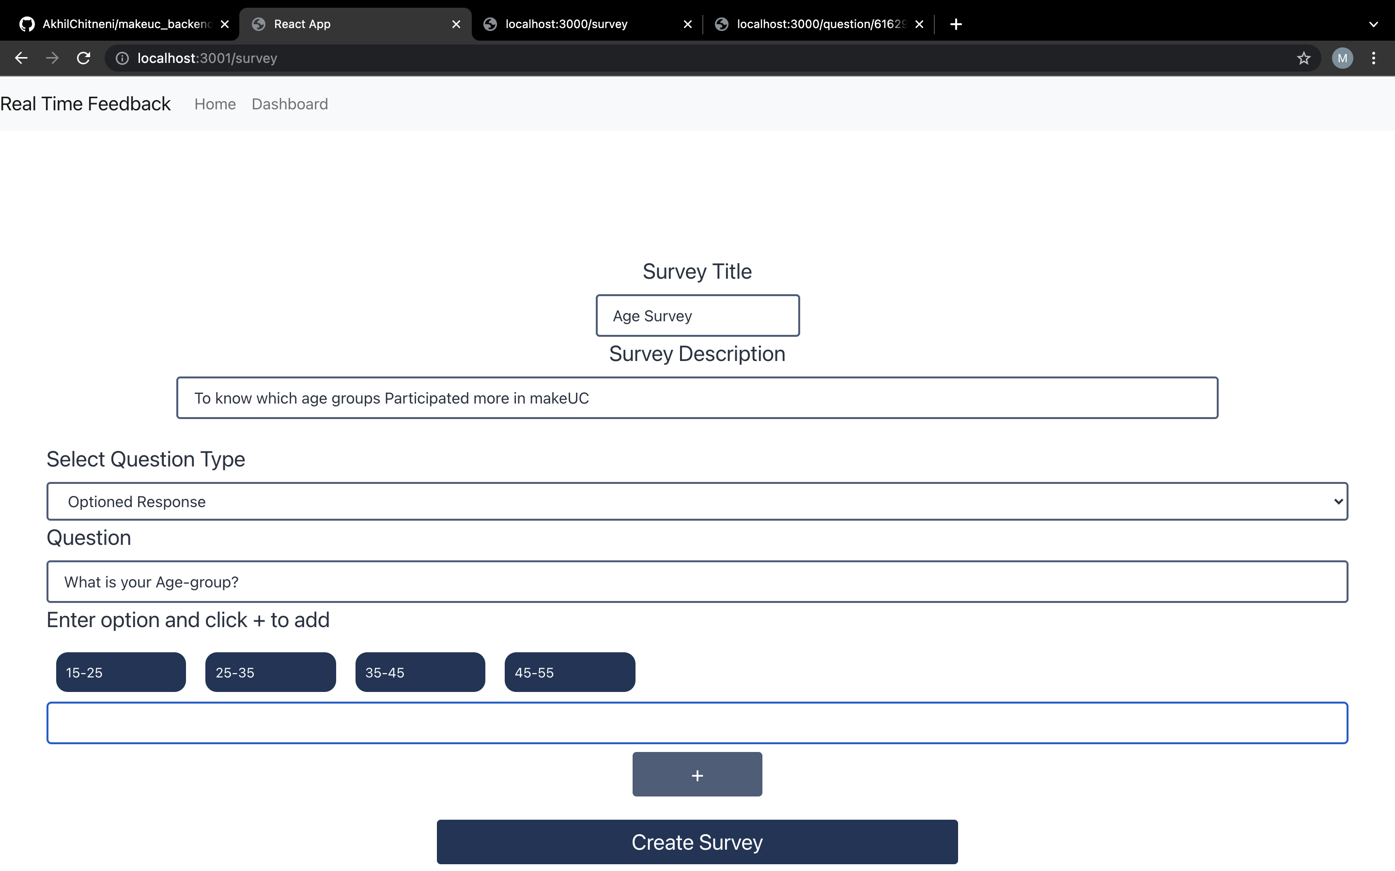Click the Survey Title input field
The width and height of the screenshot is (1395, 871).
[697, 315]
